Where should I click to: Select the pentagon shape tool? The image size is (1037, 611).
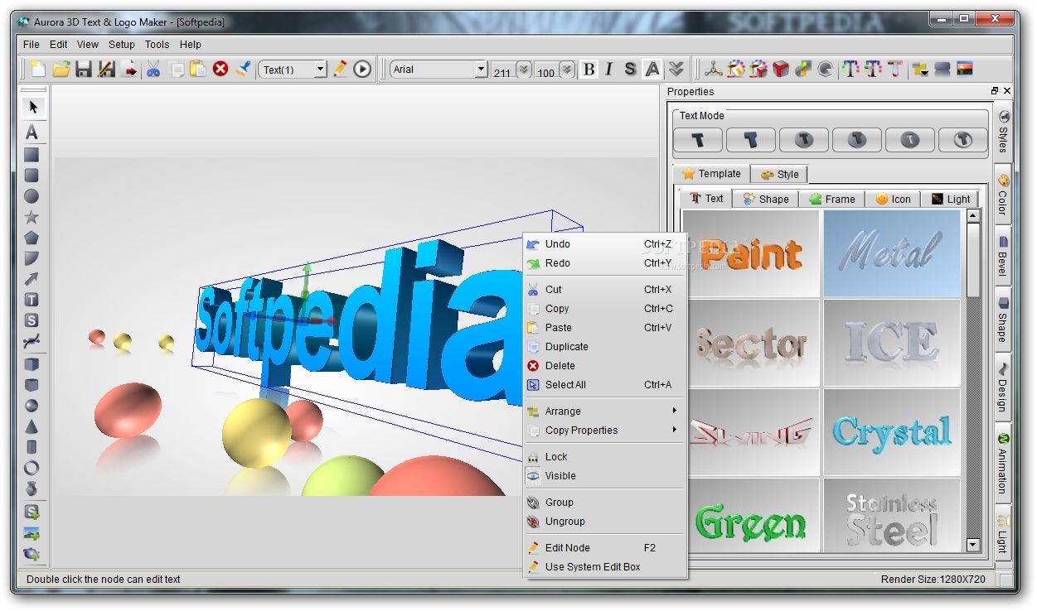point(31,238)
